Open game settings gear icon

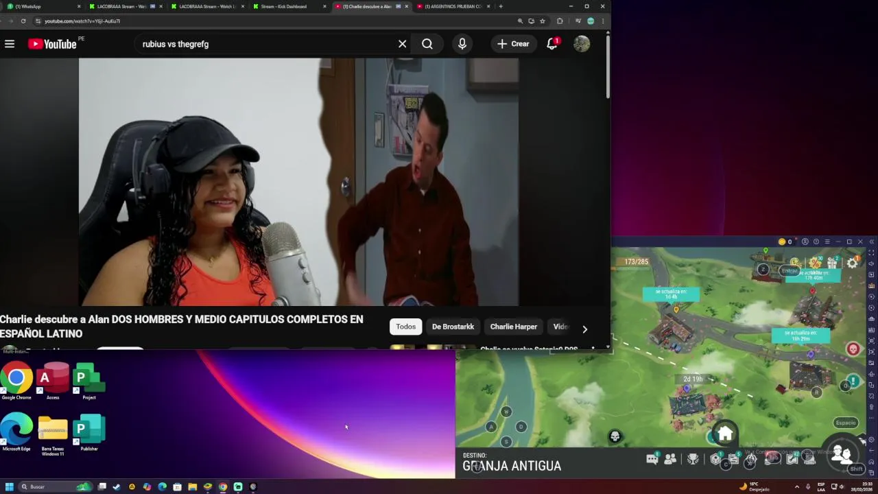[853, 263]
